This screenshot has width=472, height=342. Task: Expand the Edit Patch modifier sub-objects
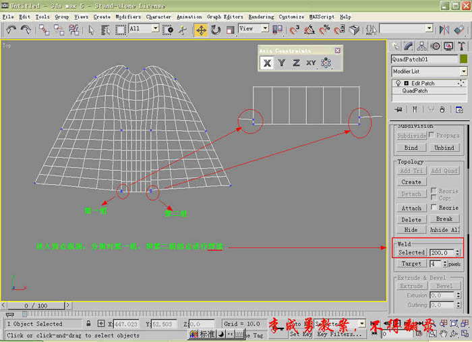[406, 83]
